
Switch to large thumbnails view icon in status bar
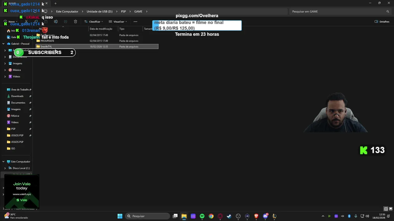[x=390, y=209]
